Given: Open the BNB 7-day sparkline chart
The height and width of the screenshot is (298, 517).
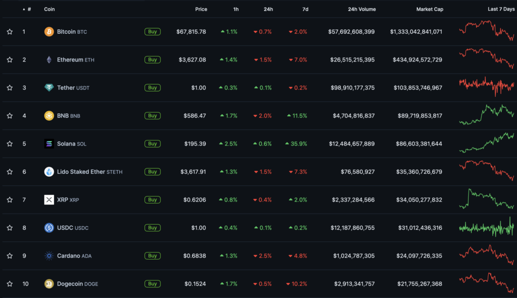Looking at the screenshot, I should pos(486,115).
